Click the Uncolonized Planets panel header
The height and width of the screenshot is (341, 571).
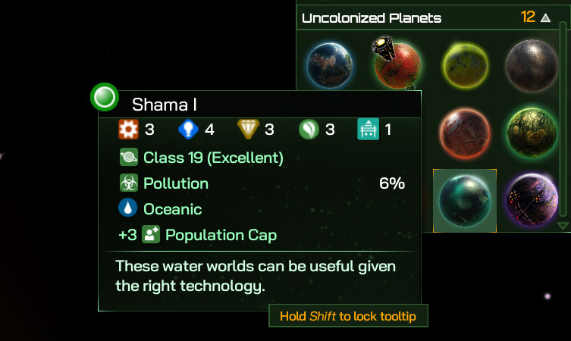click(x=372, y=17)
